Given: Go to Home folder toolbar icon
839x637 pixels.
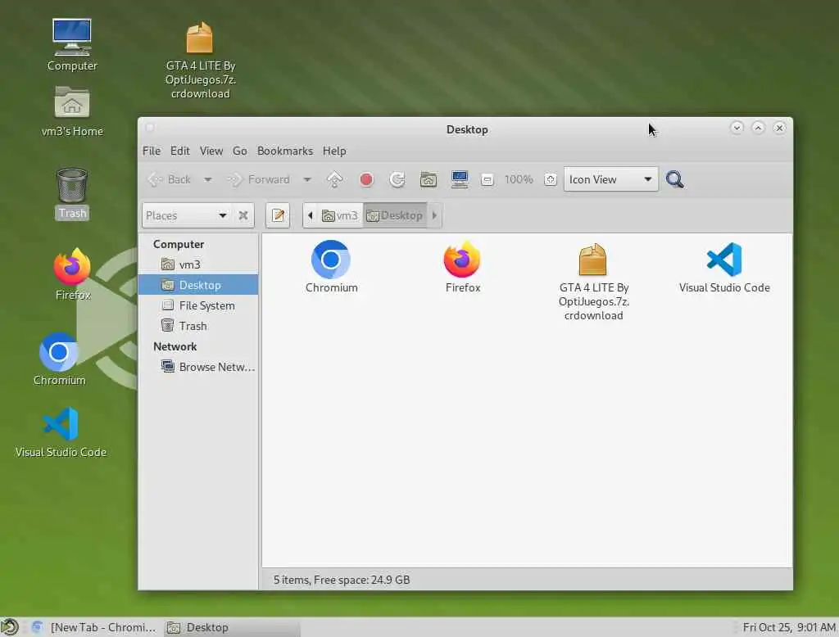Looking at the screenshot, I should (429, 179).
